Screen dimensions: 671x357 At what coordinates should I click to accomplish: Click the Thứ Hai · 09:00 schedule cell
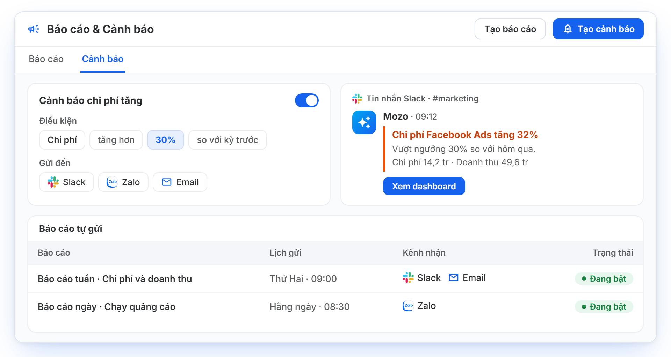(303, 279)
